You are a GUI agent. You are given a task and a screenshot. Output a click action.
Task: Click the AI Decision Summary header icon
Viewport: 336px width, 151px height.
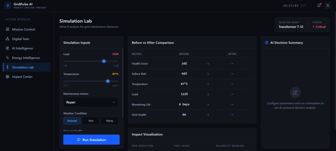(266, 42)
